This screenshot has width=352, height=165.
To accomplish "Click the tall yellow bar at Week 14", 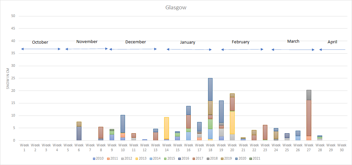I will (166, 128).
